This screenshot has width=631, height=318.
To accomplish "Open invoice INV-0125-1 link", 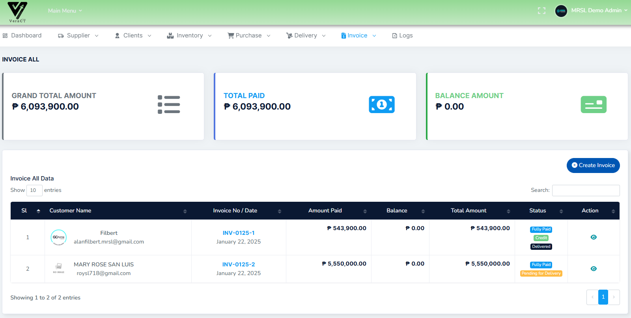I will (x=239, y=233).
